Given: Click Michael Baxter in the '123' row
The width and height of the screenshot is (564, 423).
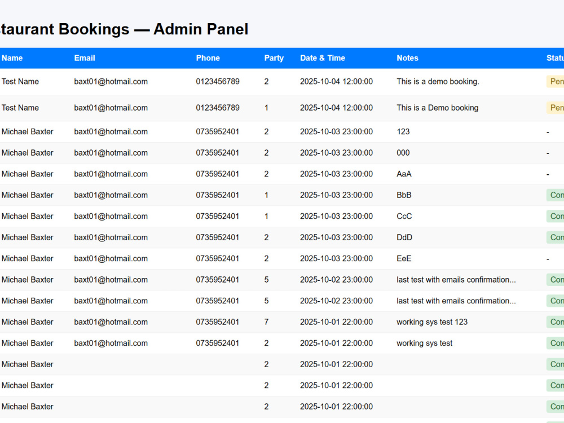Looking at the screenshot, I should [x=27, y=131].
